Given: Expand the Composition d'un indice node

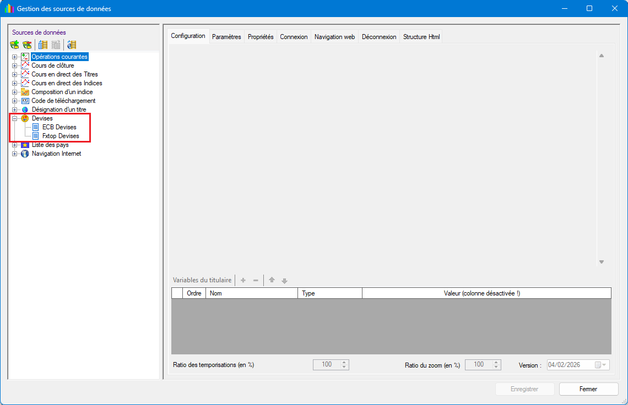Looking at the screenshot, I should coord(14,92).
